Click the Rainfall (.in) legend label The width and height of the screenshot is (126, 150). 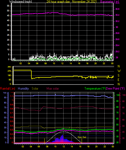pos(8,89)
